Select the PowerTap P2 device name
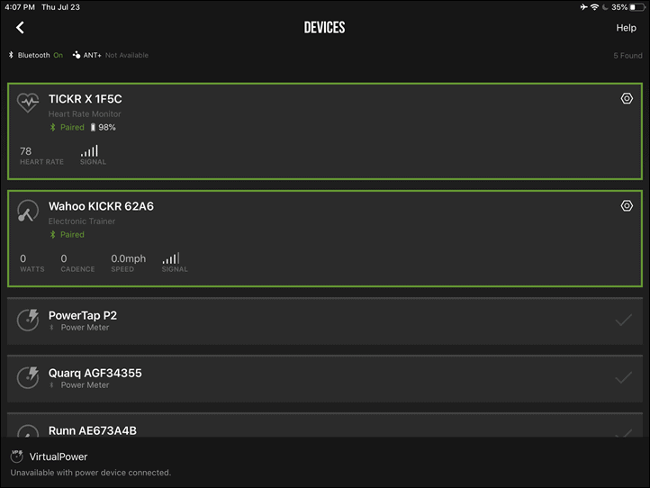 [83, 315]
